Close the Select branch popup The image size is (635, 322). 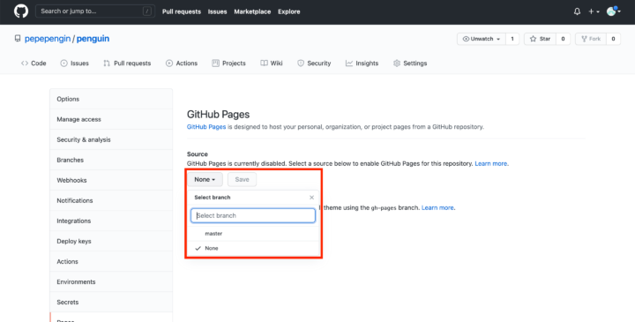click(x=311, y=198)
